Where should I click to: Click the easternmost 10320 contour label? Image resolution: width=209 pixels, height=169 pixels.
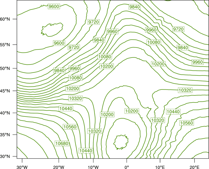pyautogui.click(x=185, y=90)
